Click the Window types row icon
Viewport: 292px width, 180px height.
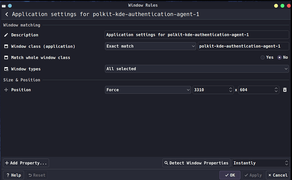point(6,69)
